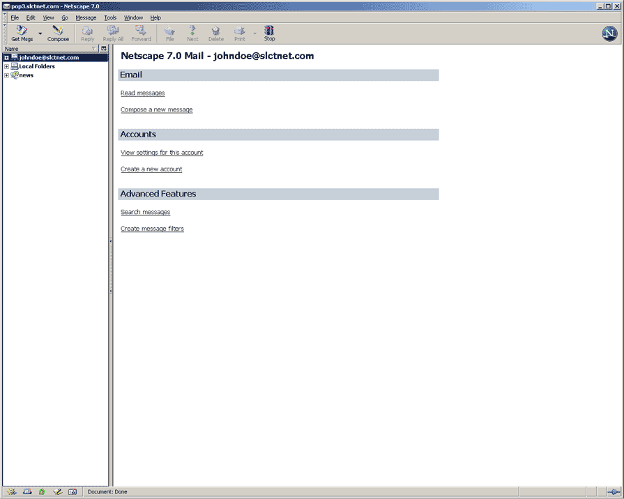This screenshot has width=624, height=499.
Task: Click the Compose a new message link
Action: pyautogui.click(x=156, y=110)
